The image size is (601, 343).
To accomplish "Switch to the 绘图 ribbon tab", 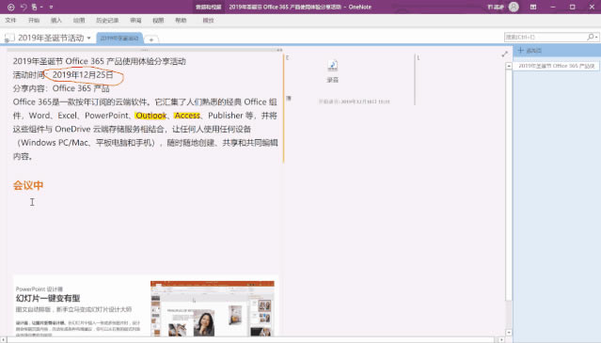I will pyautogui.click(x=79, y=21).
